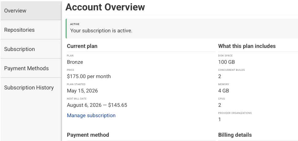Click the Manage subscription link
Viewport: 298px width, 141px height.
coord(91,115)
